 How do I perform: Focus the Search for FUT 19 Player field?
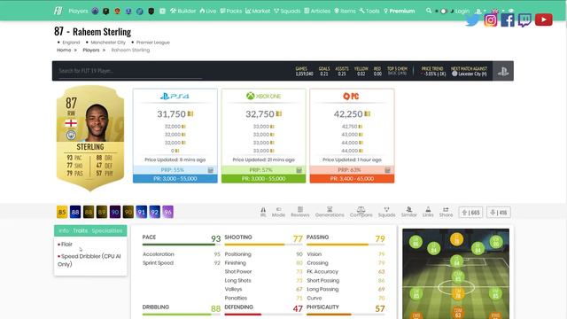[130, 71]
